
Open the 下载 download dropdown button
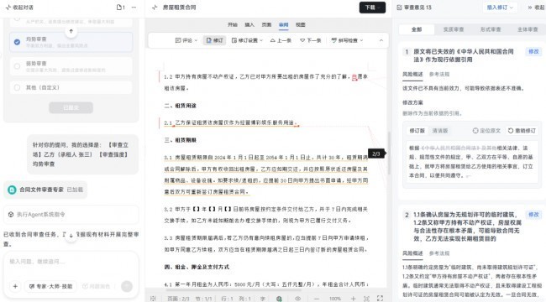372,8
